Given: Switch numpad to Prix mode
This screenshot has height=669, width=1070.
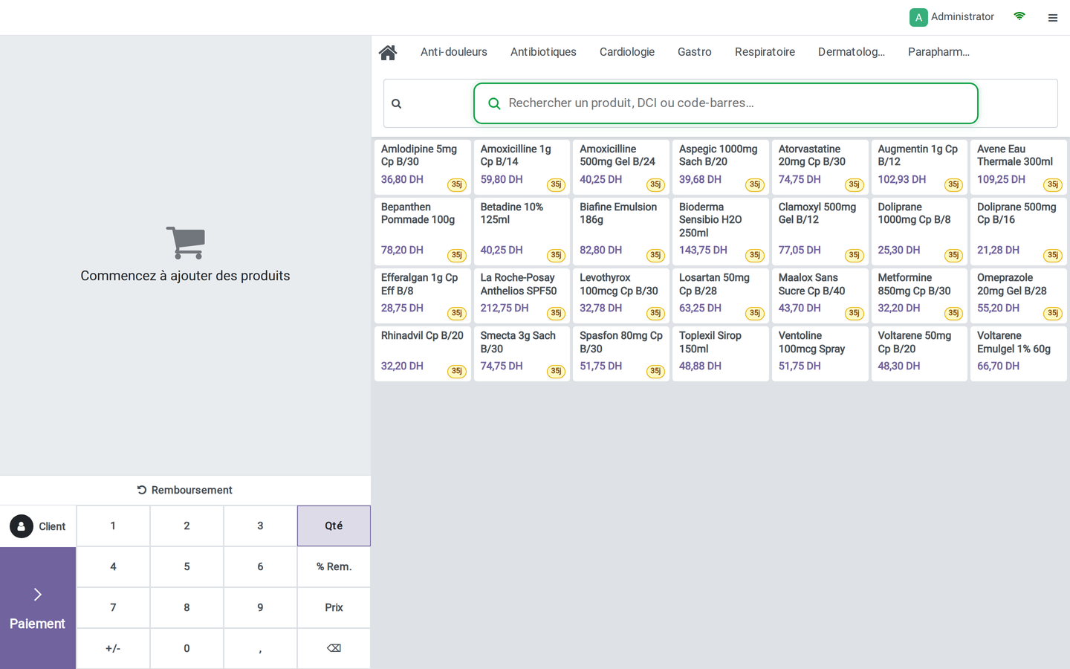Looking at the screenshot, I should (334, 607).
